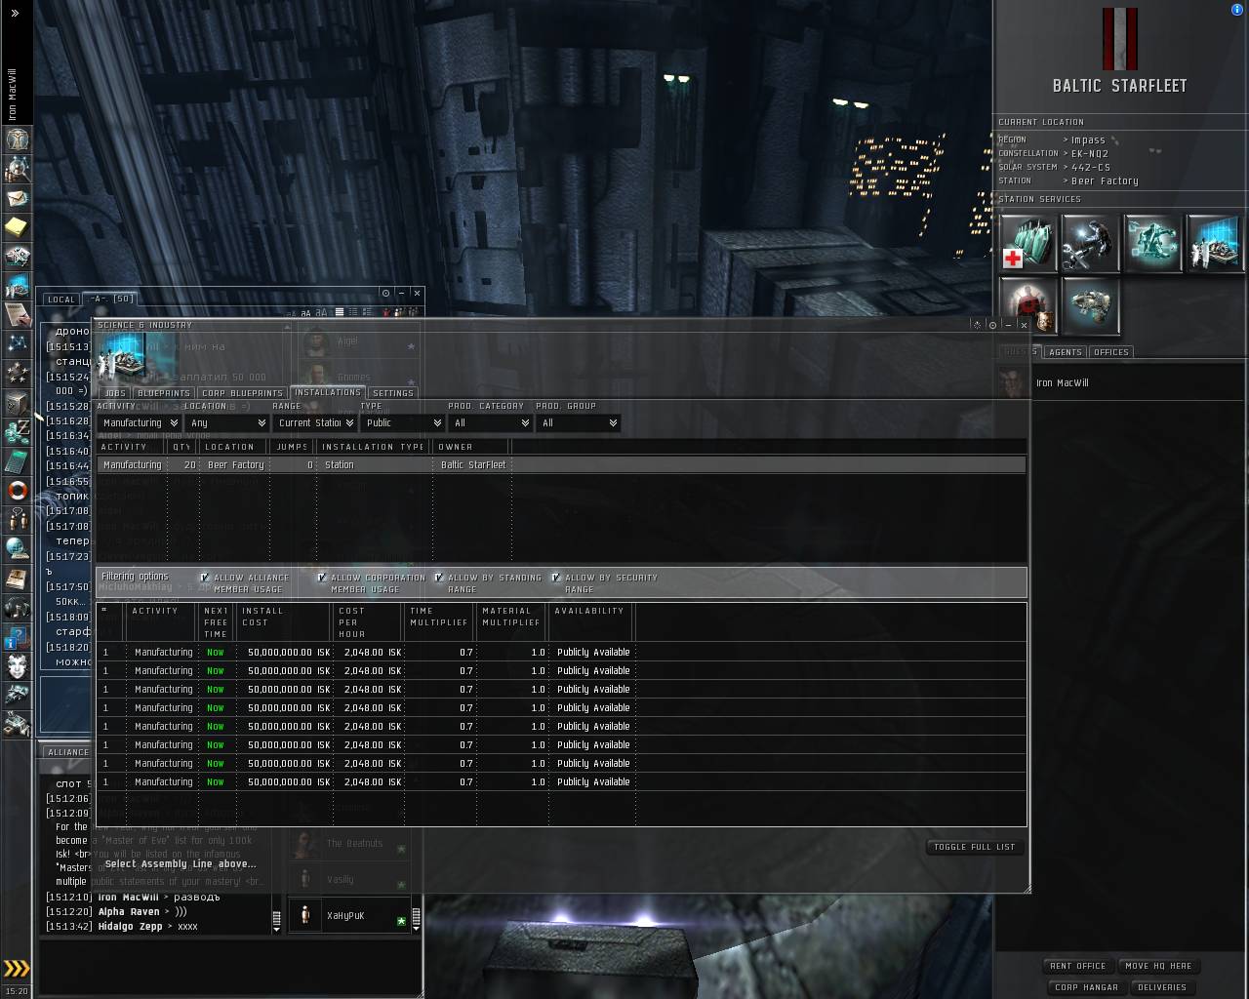This screenshot has height=999, width=1249.
Task: Open the Channels speech-bubble people icon
Action: coord(17,520)
